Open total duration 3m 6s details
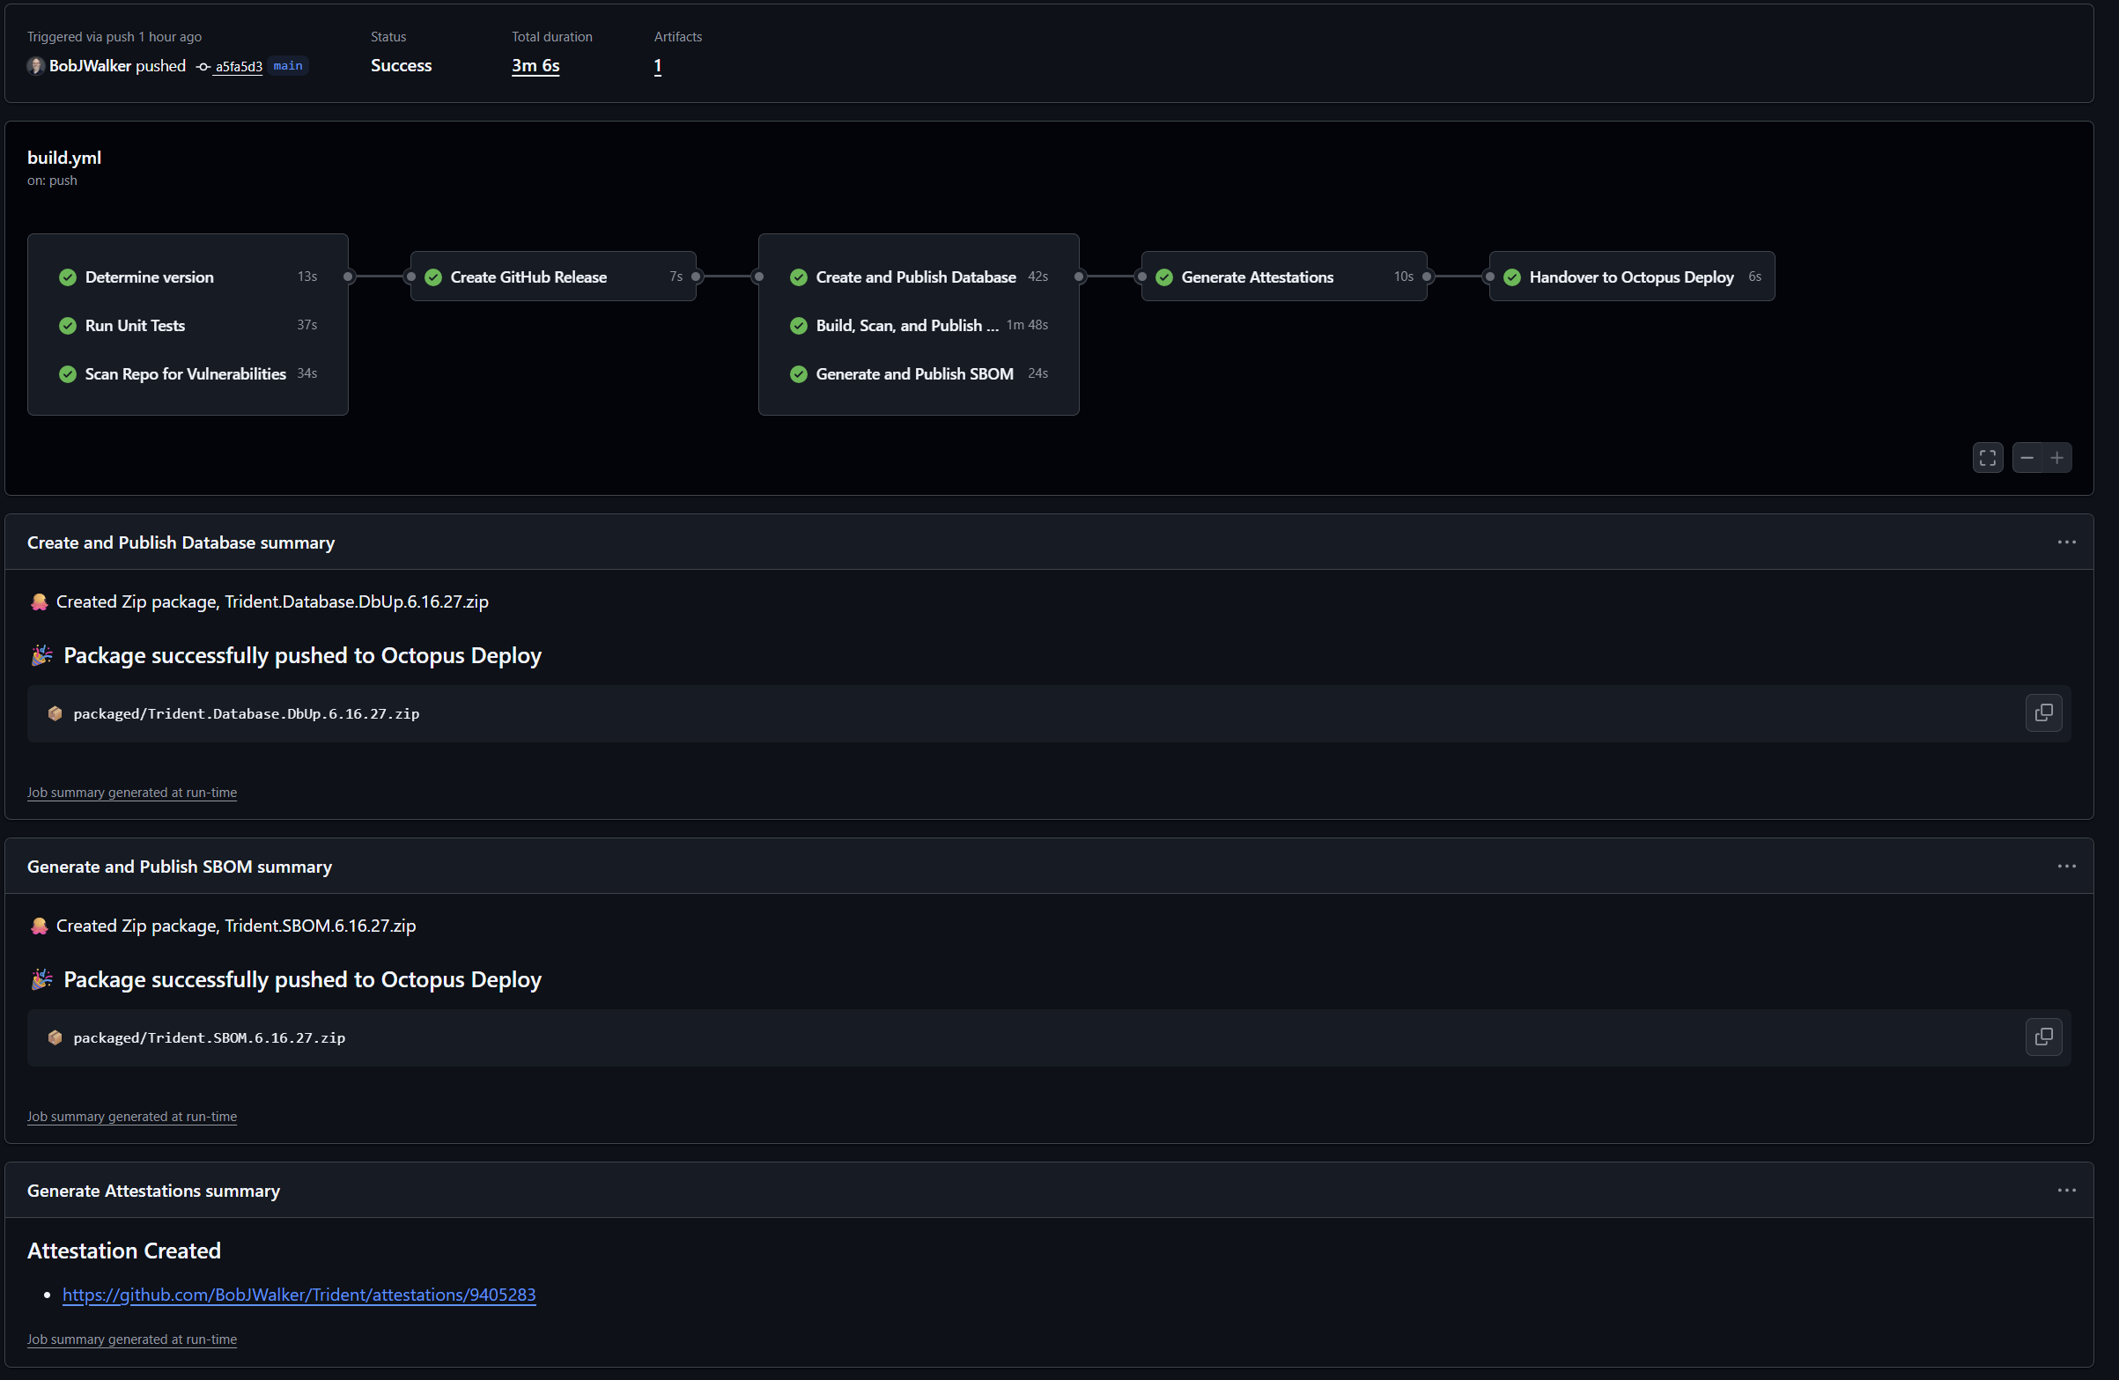The image size is (2119, 1380). click(535, 65)
